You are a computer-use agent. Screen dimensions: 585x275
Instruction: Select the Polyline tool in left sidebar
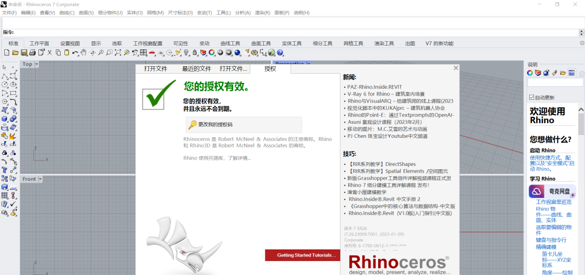[4, 76]
